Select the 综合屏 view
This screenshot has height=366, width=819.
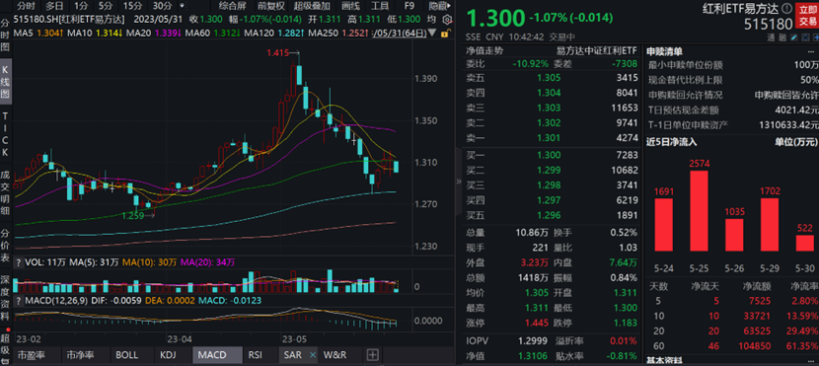click(x=233, y=6)
